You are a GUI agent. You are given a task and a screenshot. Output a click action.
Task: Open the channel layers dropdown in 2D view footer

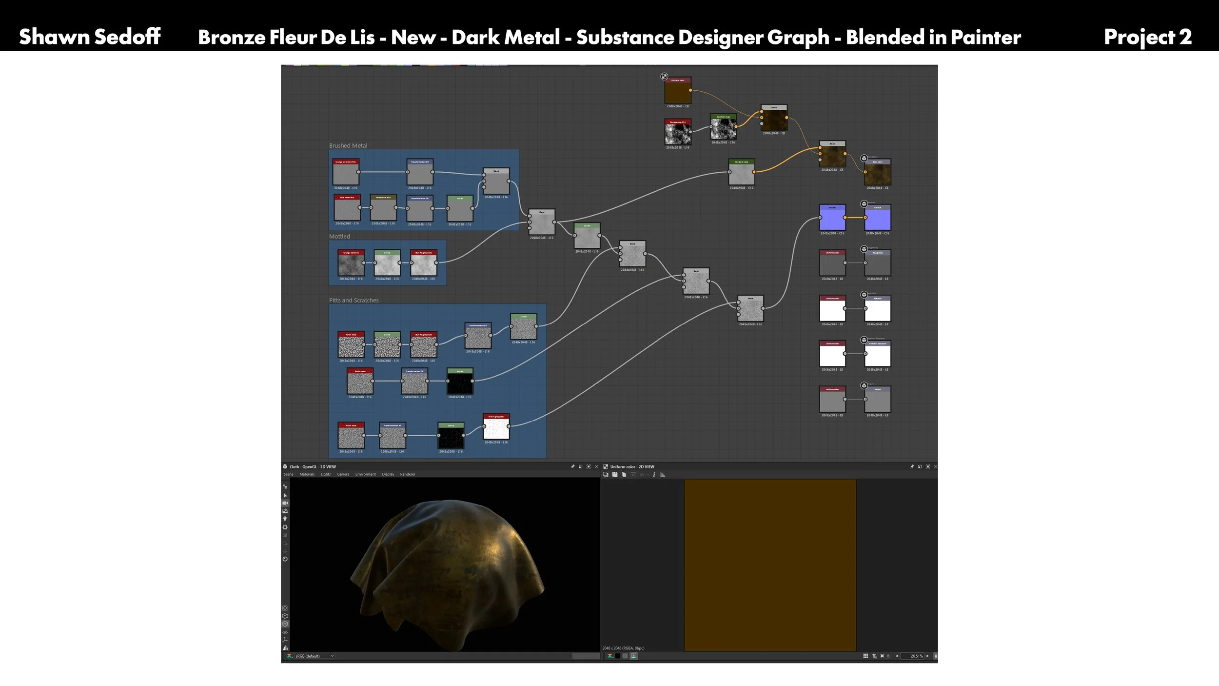pos(609,656)
